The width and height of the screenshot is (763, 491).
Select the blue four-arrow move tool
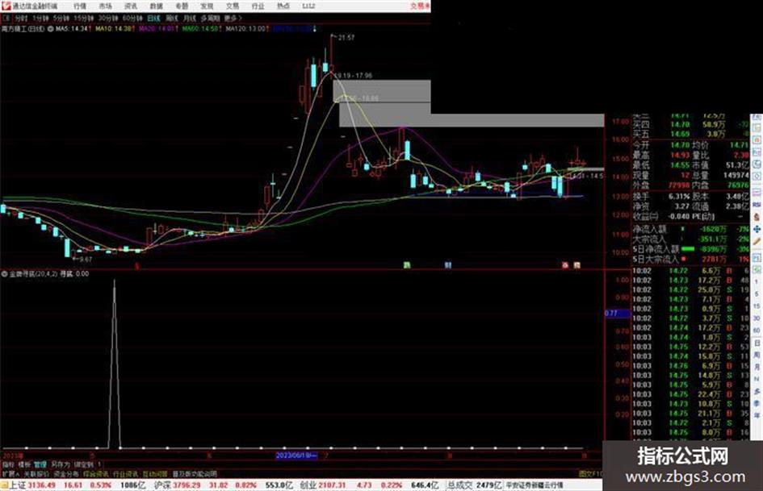(x=757, y=229)
